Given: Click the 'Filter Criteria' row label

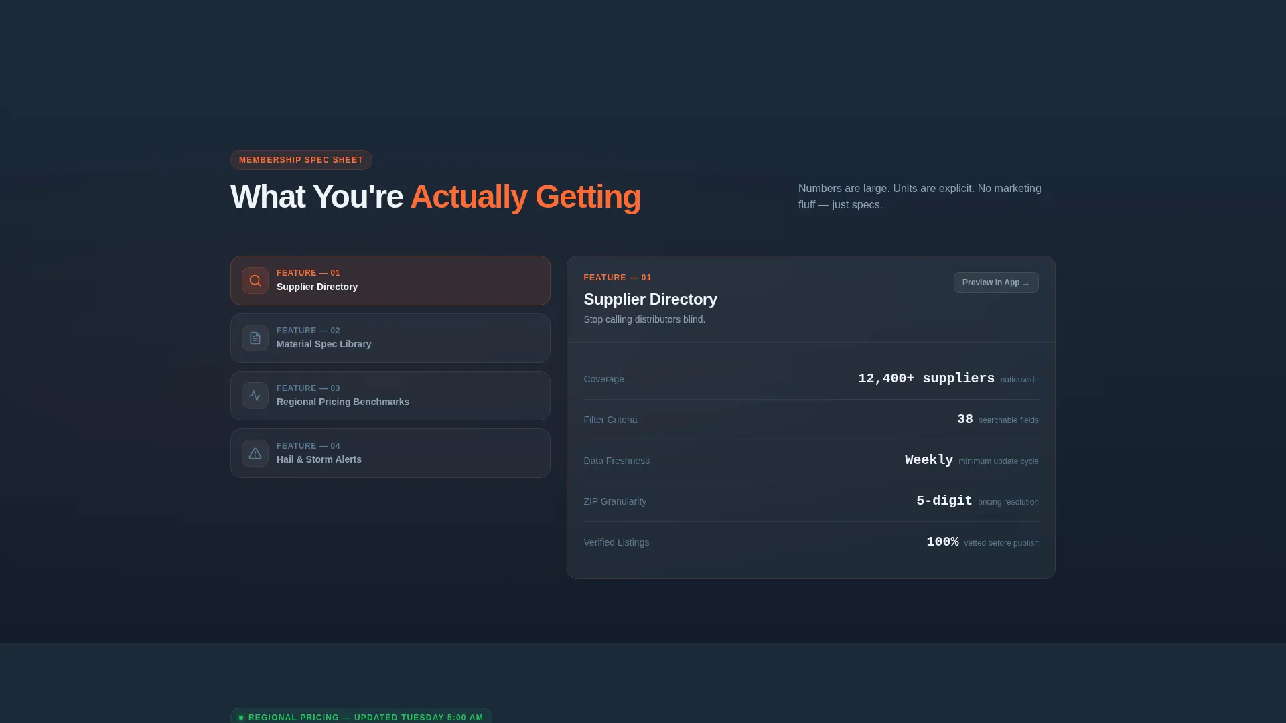Looking at the screenshot, I should (x=610, y=420).
